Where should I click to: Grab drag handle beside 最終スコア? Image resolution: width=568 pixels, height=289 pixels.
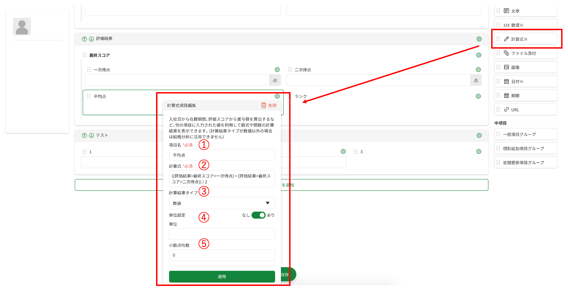[85, 55]
